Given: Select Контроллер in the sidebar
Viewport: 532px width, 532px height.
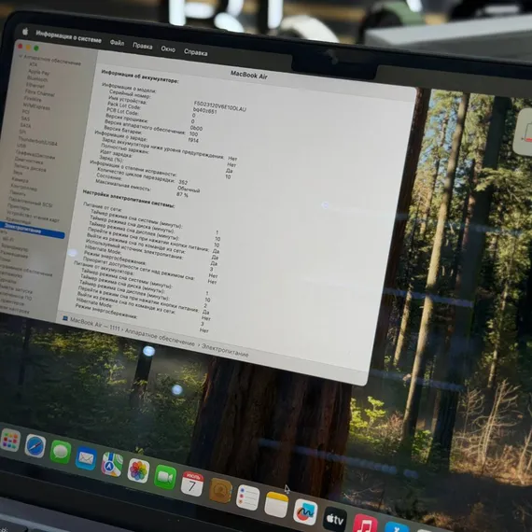Looking at the screenshot, I should coord(24,187).
